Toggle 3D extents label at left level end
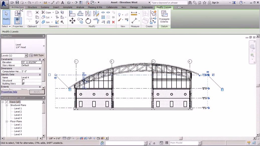This screenshot has height=146, width=260. point(55,78)
